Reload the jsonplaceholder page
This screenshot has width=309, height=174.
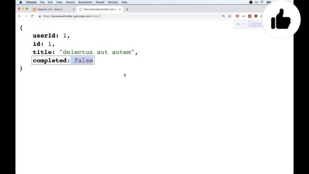pos(32,16)
